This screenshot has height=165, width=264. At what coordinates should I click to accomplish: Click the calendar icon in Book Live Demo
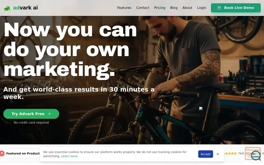coord(219,8)
